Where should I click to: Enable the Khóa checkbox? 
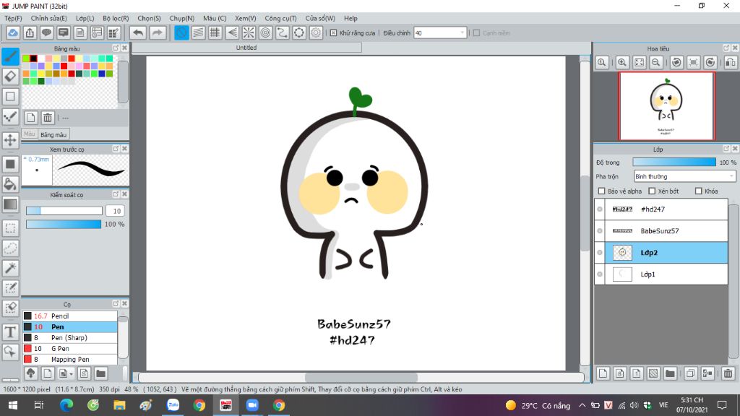(699, 191)
